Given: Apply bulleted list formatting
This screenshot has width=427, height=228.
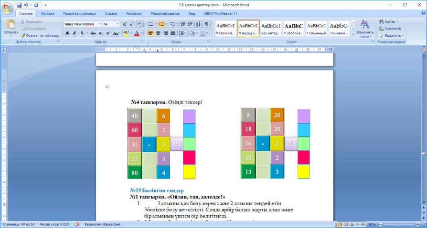Looking at the screenshot, I should coord(150,24).
